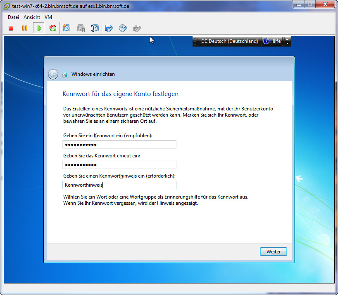Open the language bar options arrow

(287, 44)
